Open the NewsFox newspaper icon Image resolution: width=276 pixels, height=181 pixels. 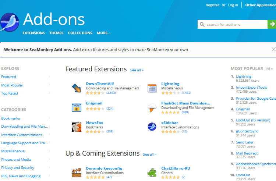point(77,127)
